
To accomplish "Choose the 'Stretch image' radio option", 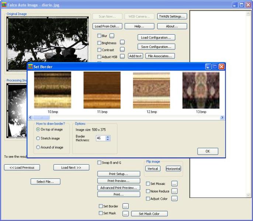I will coord(38,138).
